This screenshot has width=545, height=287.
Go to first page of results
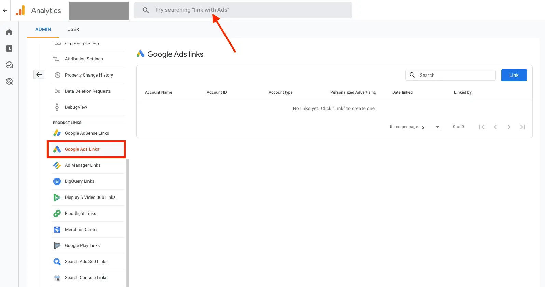coord(482,127)
